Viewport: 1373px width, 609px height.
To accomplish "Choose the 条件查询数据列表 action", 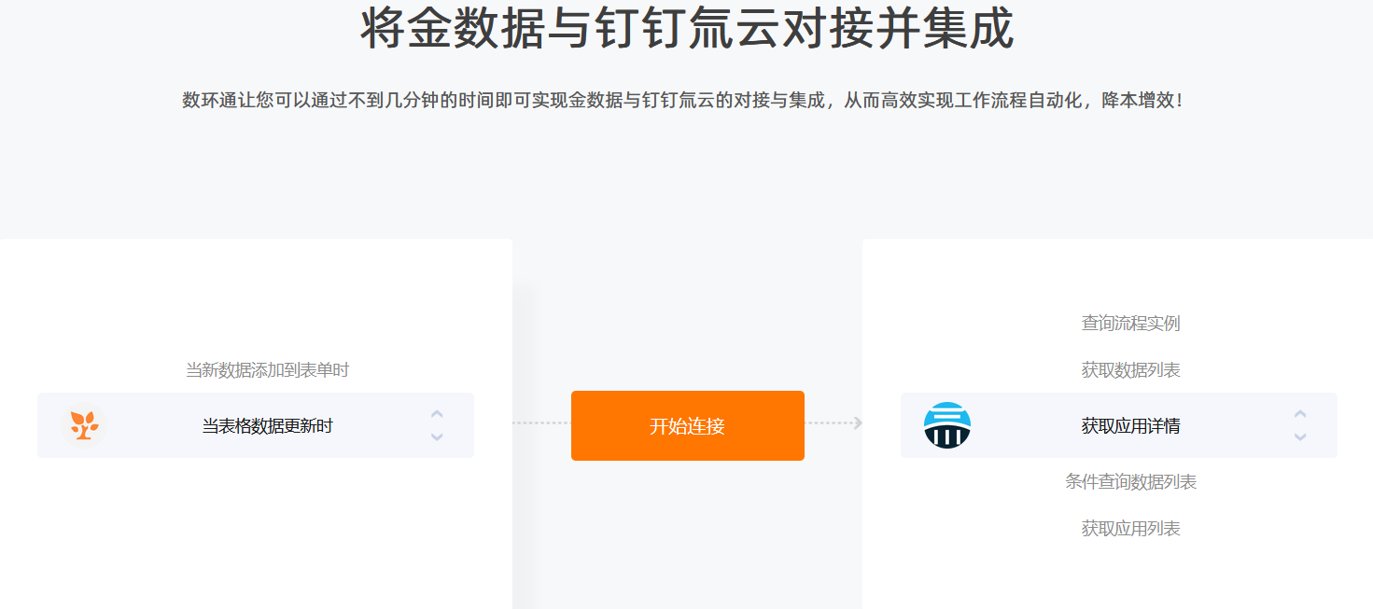I will 1130,482.
